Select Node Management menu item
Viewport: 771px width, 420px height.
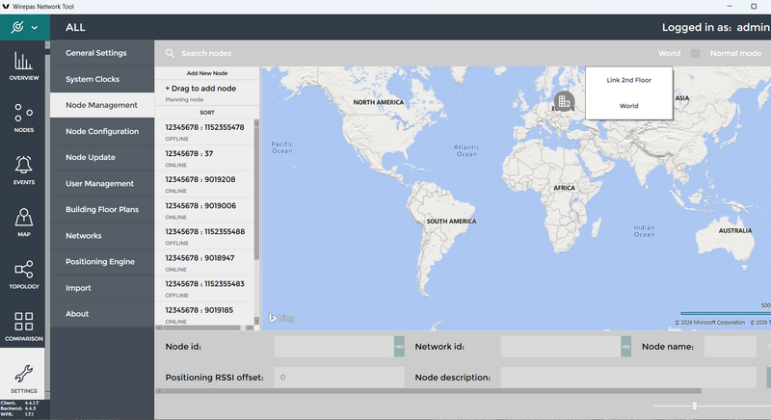tap(102, 105)
